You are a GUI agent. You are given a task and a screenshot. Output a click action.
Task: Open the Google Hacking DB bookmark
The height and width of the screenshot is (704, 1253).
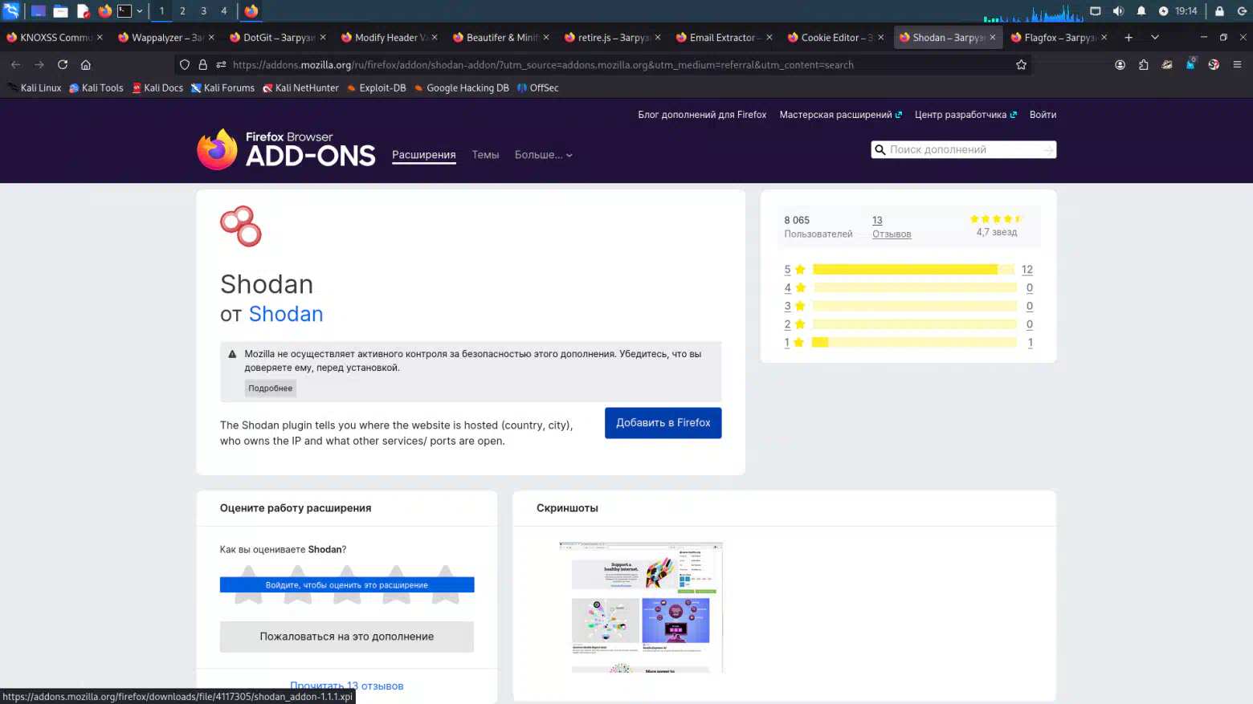click(x=462, y=87)
